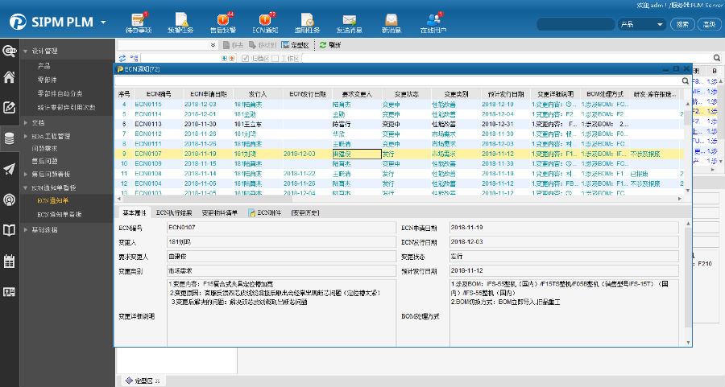The image size is (725, 387).
Task: Switch to ECN执行结果 tab
Action: [x=173, y=212]
